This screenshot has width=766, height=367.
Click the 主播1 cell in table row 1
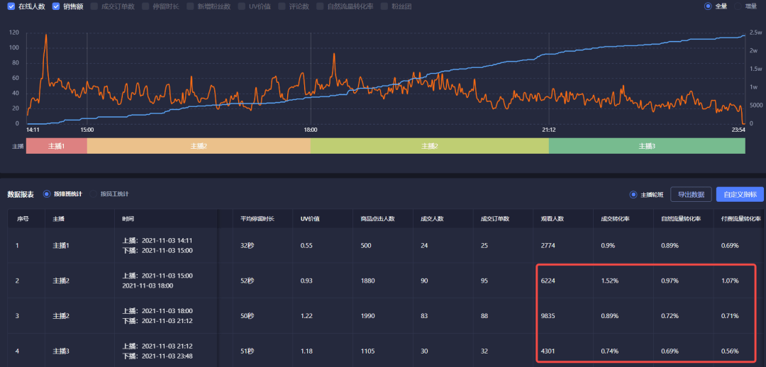click(61, 245)
